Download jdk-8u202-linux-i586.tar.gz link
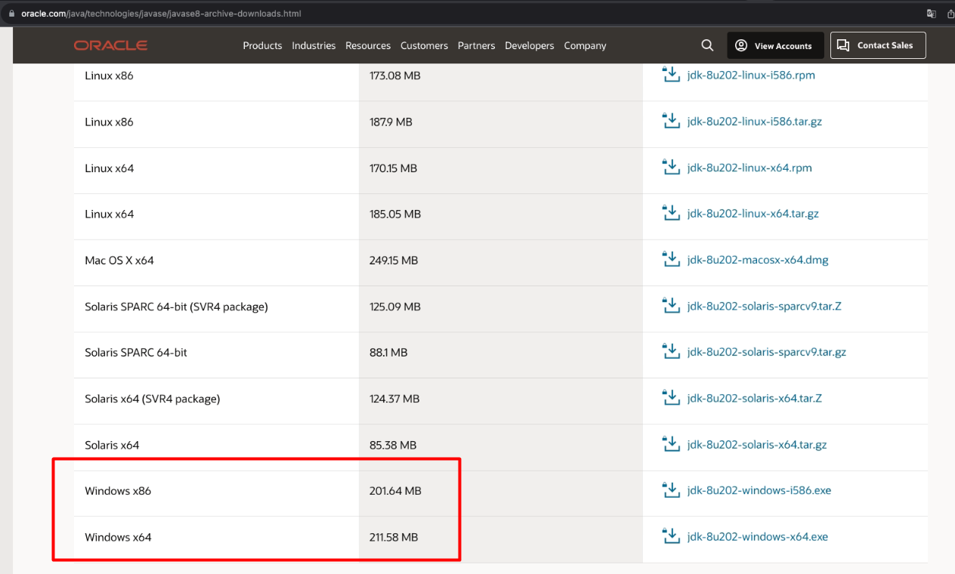955x574 pixels. coord(755,122)
